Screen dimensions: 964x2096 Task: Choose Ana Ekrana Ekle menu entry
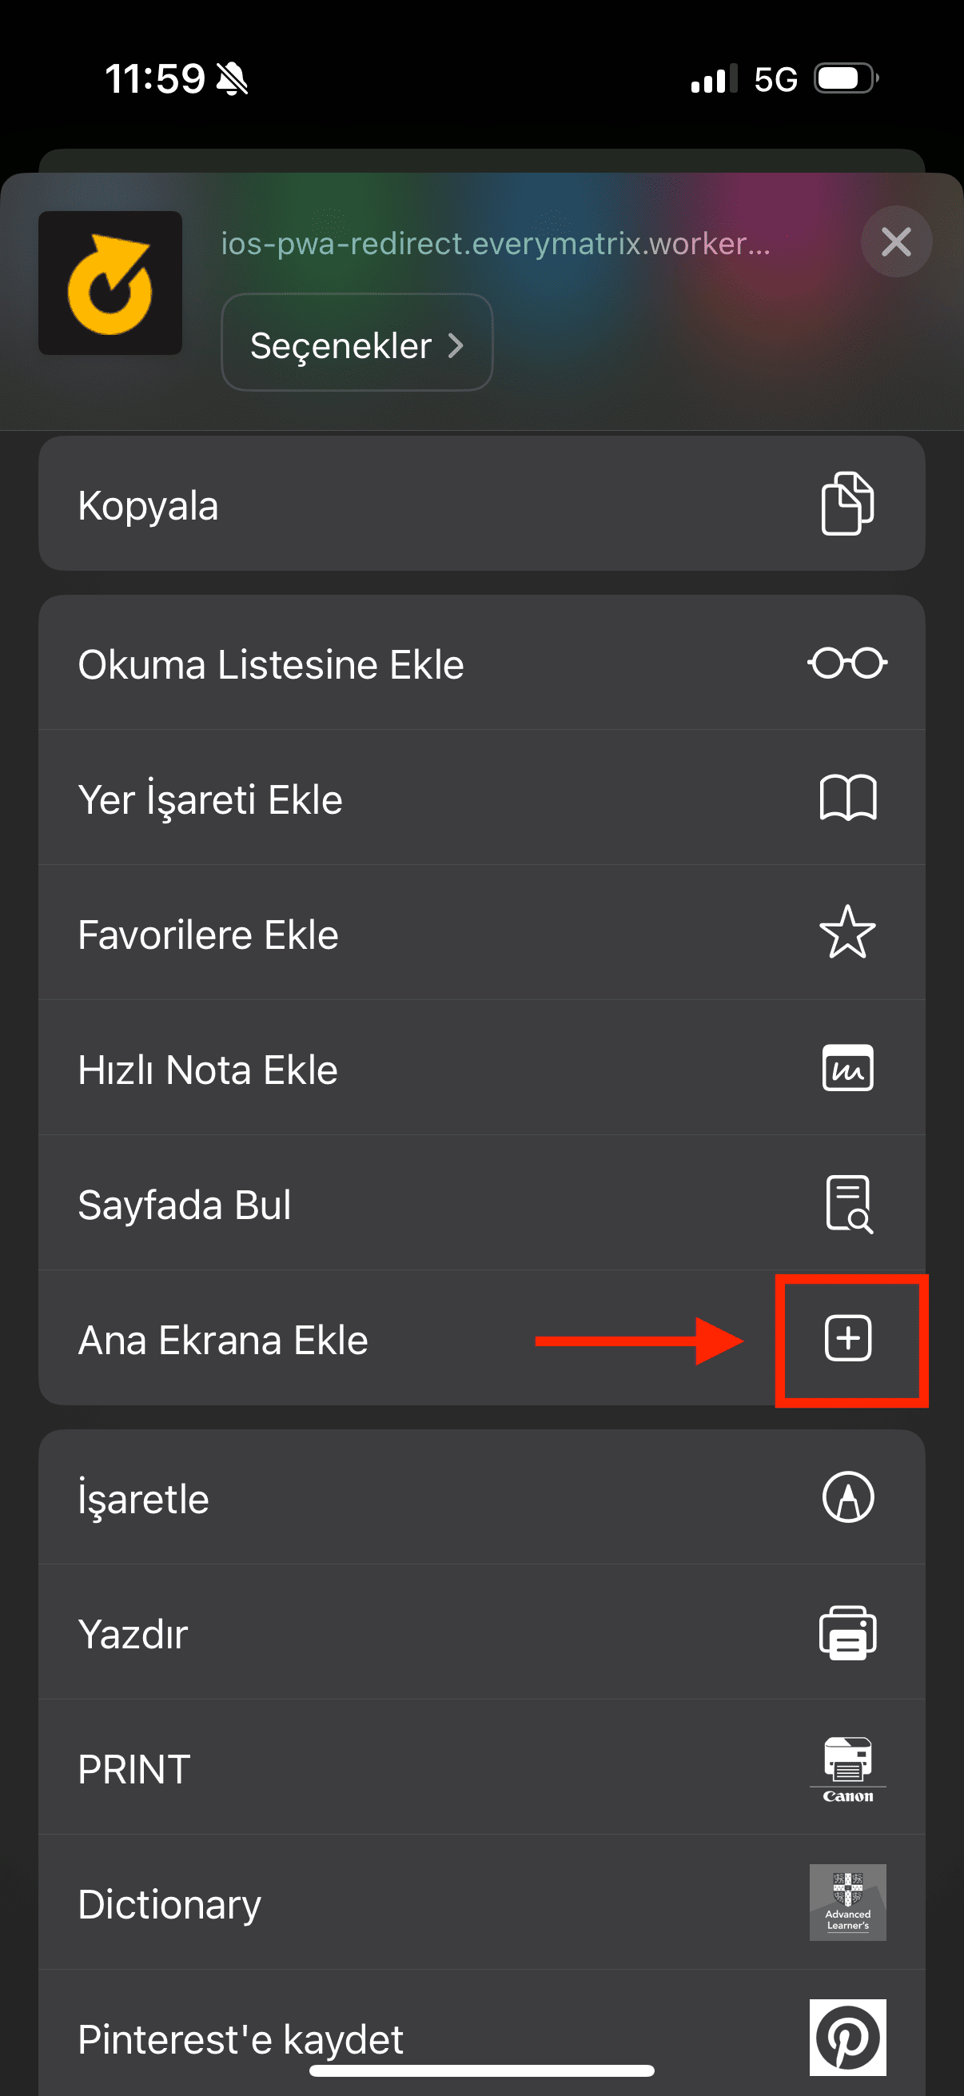point(325,1340)
